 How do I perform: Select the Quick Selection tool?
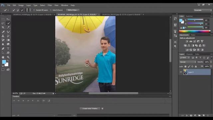[8, 23]
